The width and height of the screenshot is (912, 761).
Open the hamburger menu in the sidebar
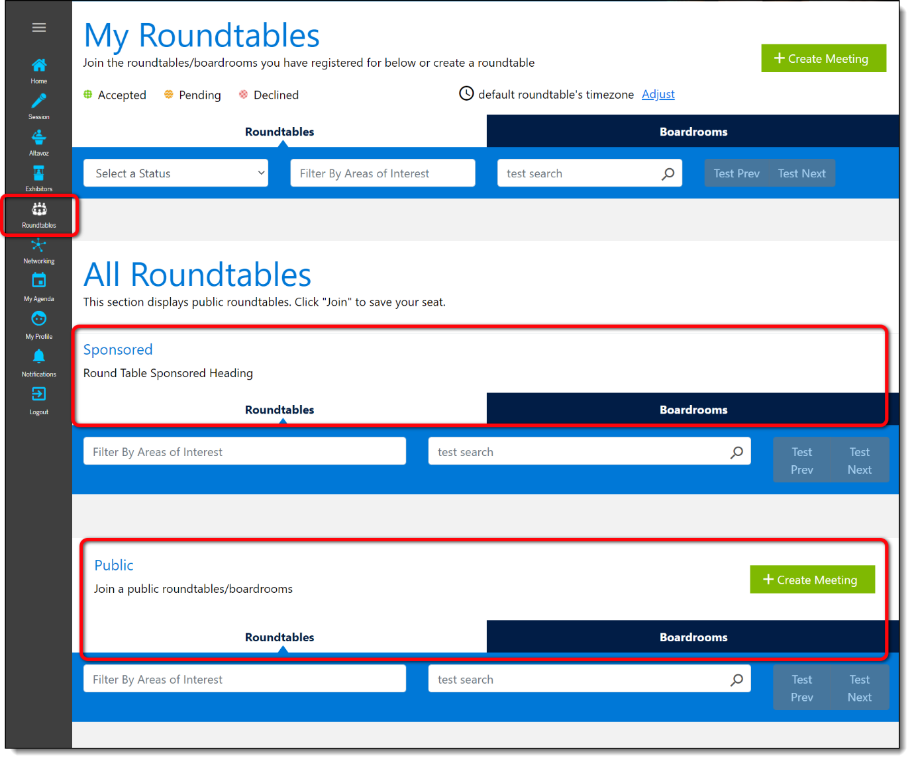click(39, 28)
